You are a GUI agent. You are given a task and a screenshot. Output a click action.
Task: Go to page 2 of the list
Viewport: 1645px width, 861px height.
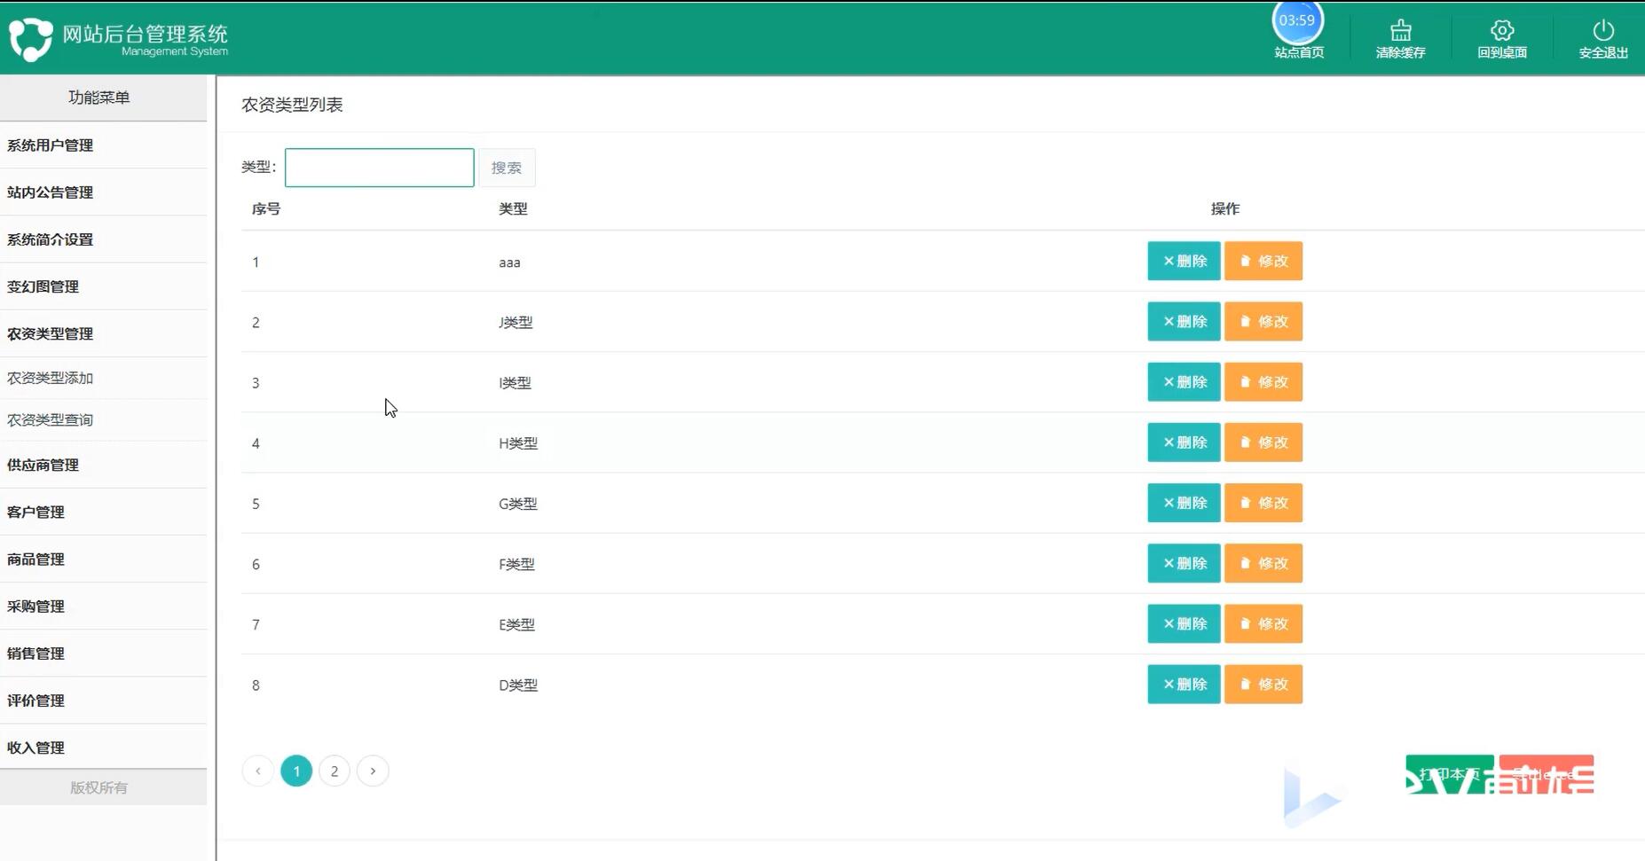335,771
